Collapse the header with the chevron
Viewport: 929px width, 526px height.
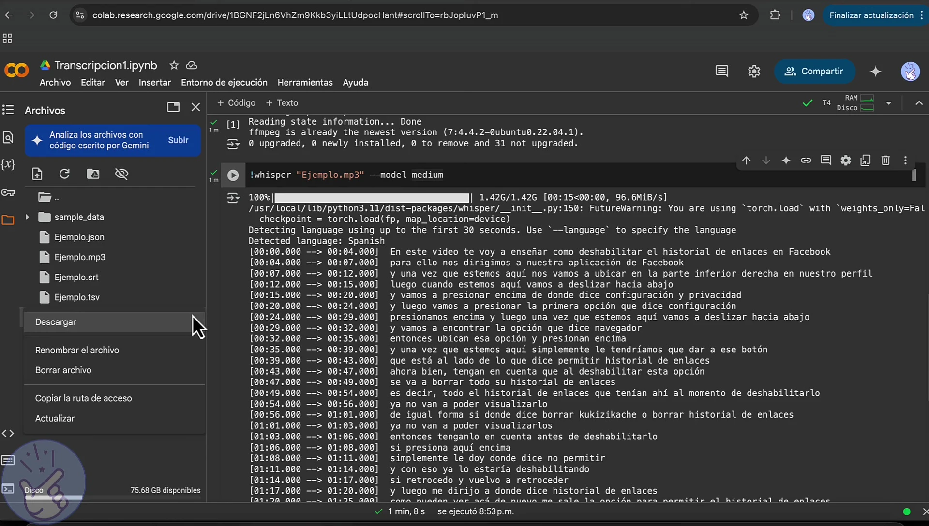(919, 103)
